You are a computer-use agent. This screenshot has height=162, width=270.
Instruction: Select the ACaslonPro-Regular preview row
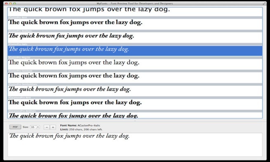point(135,64)
